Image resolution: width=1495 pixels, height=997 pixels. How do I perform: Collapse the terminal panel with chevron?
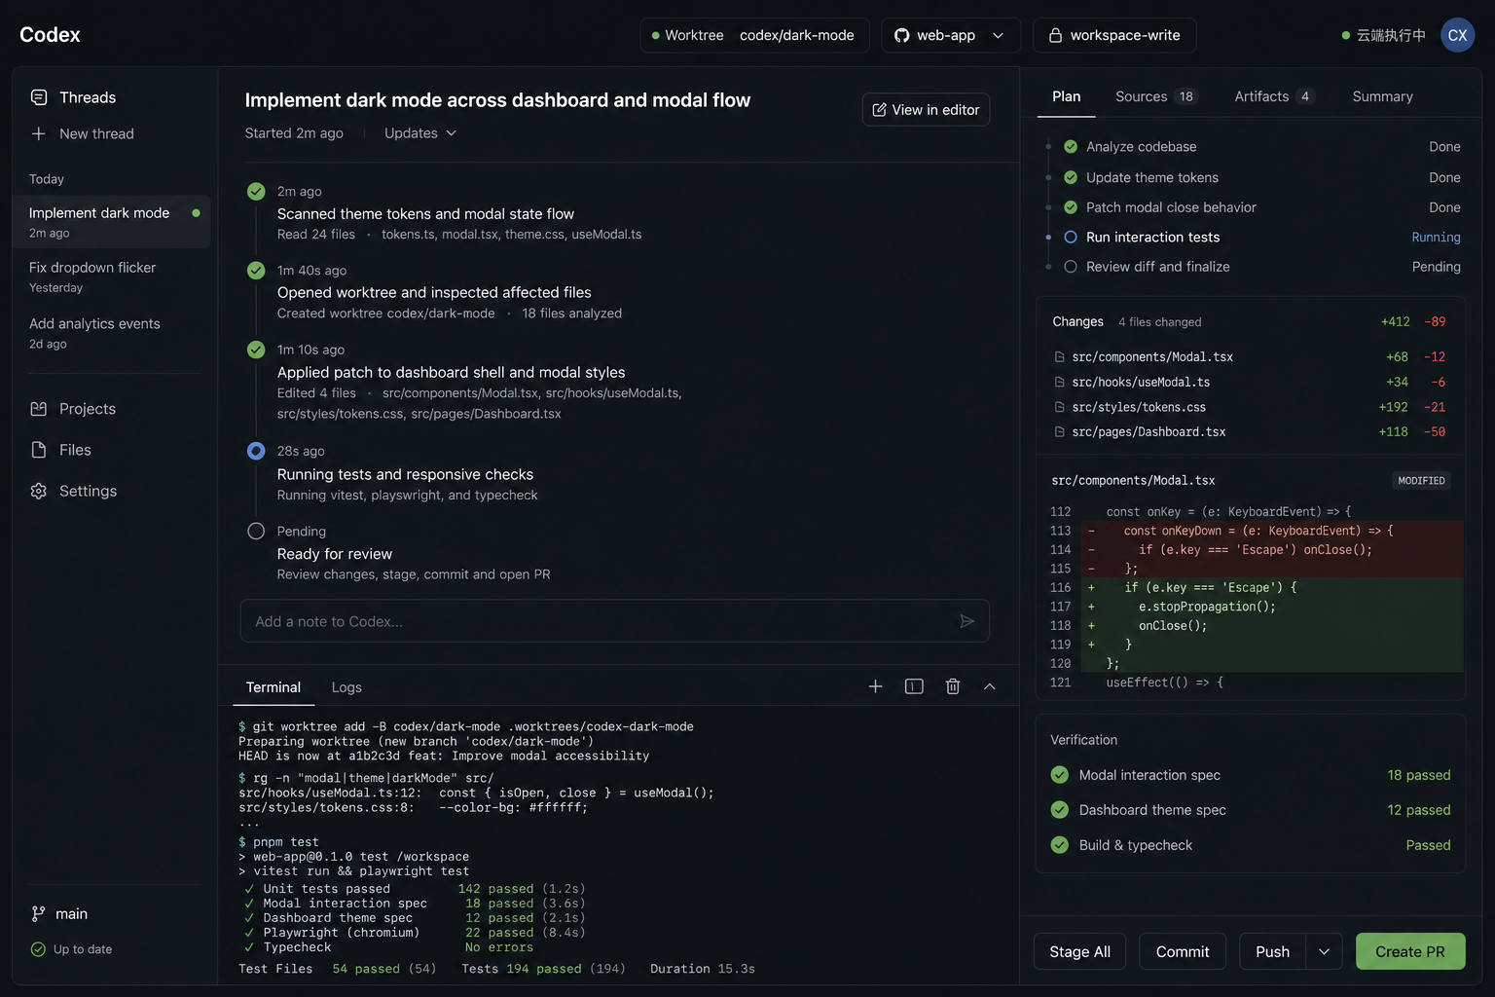click(990, 686)
